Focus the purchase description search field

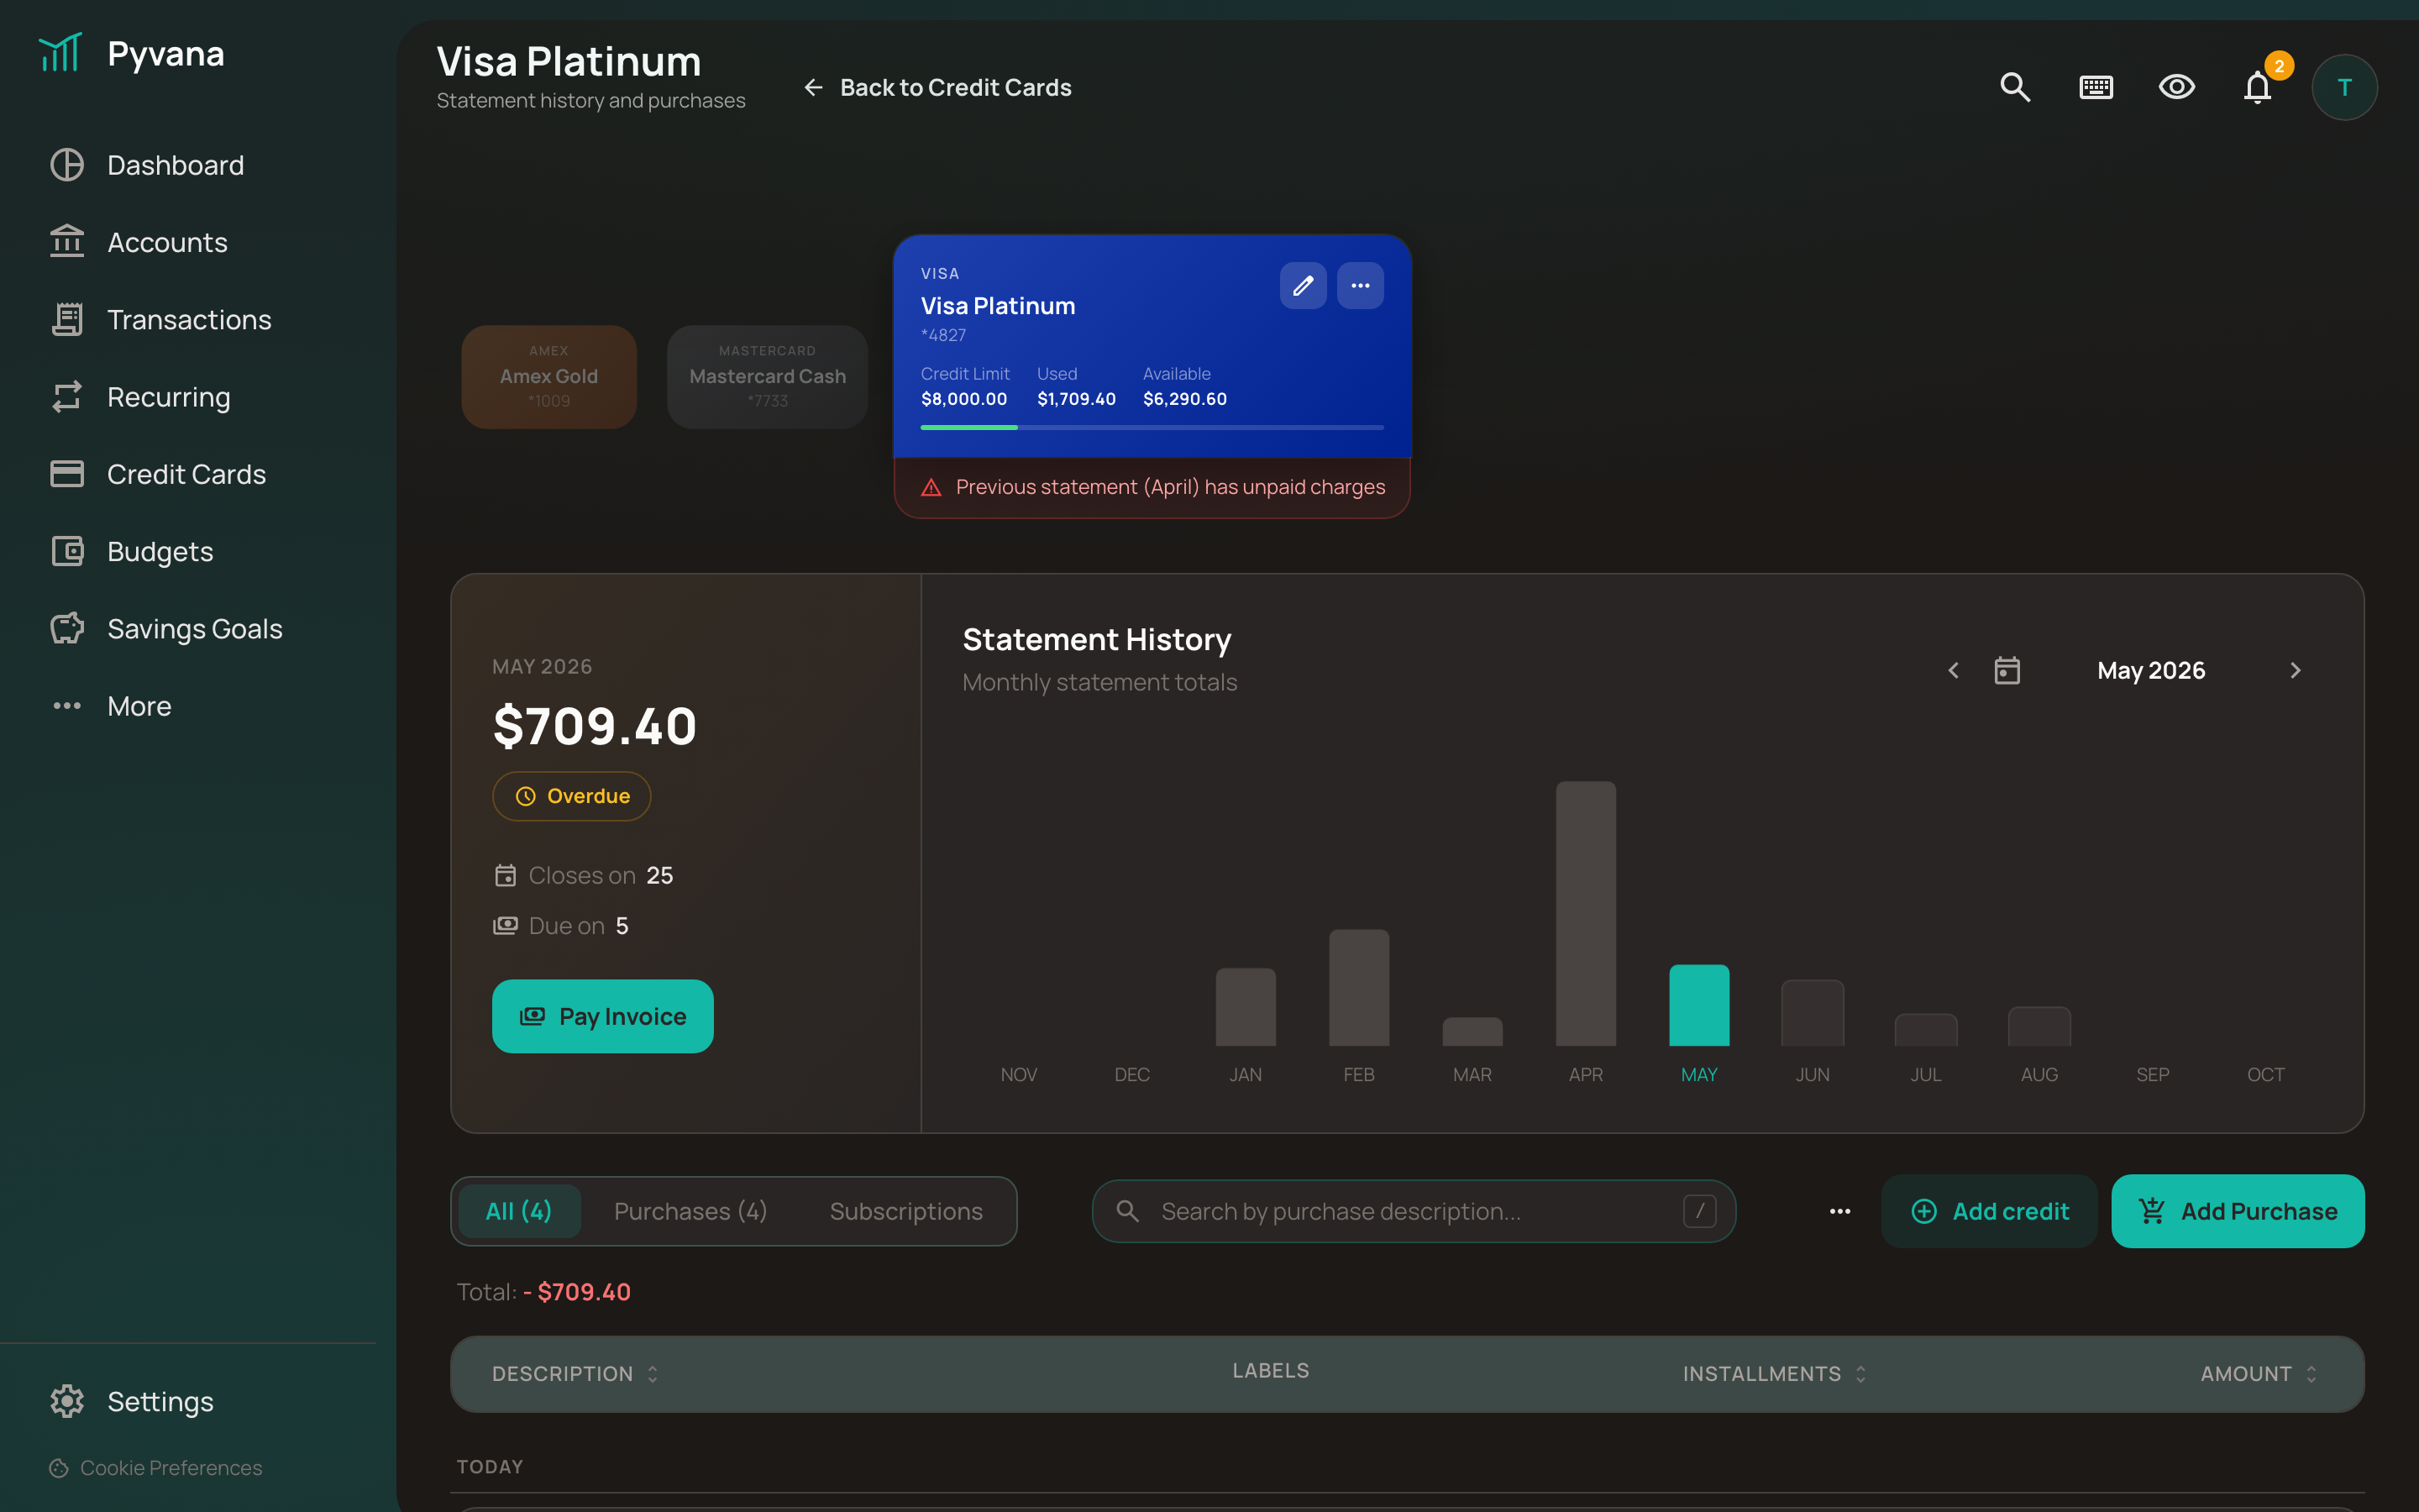click(1414, 1211)
